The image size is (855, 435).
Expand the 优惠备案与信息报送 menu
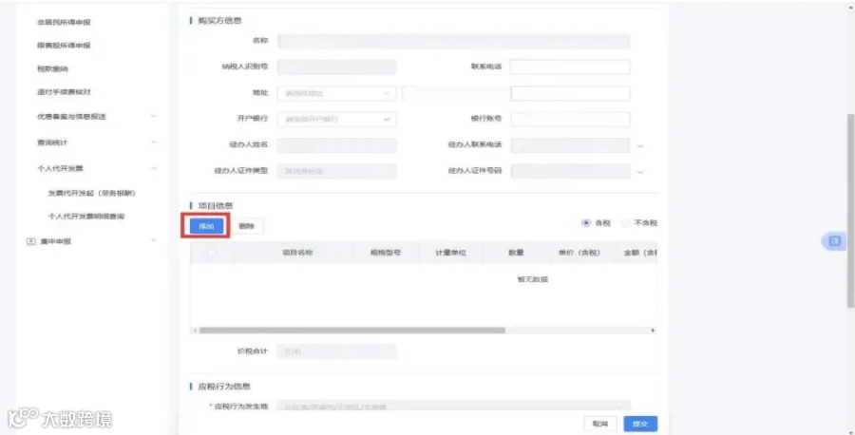(x=153, y=116)
